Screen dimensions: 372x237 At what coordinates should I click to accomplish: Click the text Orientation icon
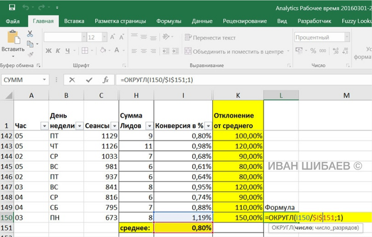pos(166,37)
